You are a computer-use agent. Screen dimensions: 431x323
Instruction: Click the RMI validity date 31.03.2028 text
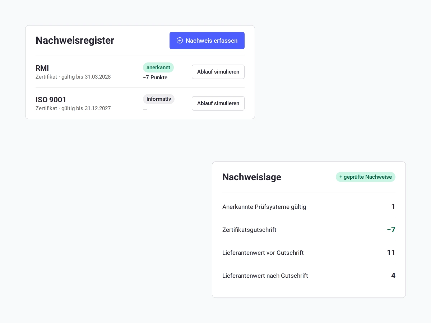(98, 77)
